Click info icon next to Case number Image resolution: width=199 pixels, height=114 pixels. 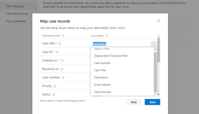[x=63, y=78]
